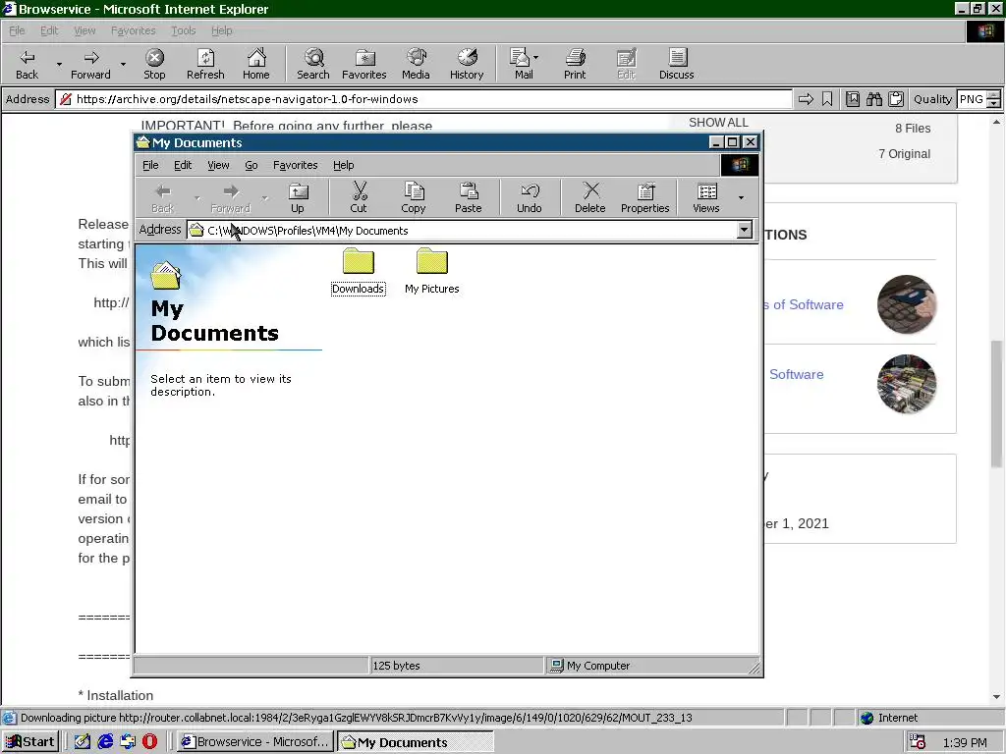Open Go menu in My Documents
Image resolution: width=1006 pixels, height=754 pixels.
coord(251,165)
